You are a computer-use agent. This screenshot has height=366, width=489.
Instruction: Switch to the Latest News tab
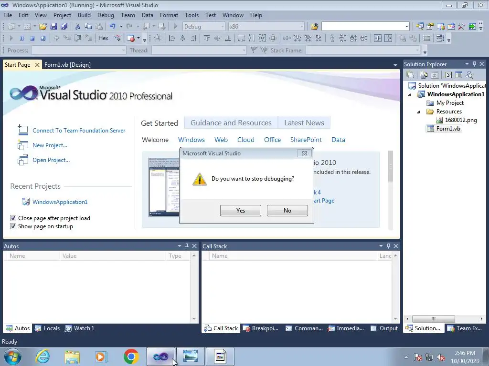(x=304, y=123)
